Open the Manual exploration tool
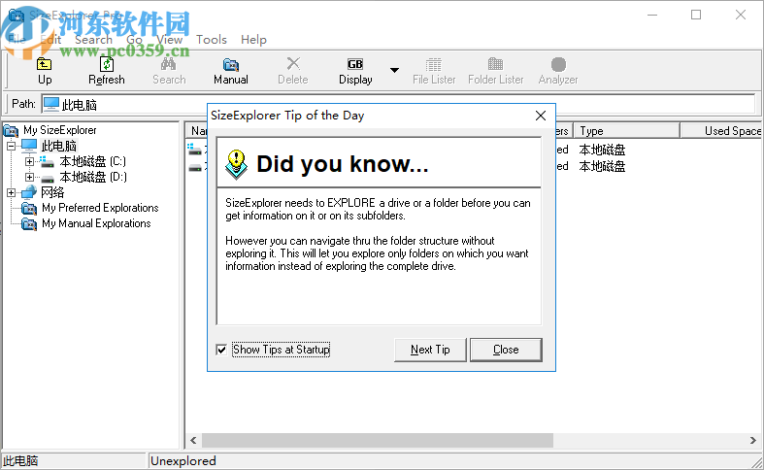 231,71
